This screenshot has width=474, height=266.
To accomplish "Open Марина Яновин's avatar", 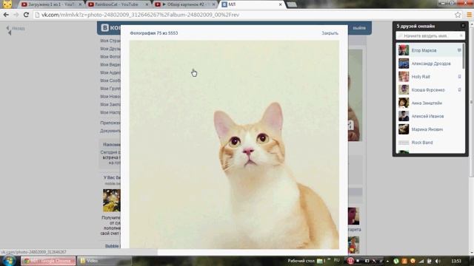I will pyautogui.click(x=404, y=129).
